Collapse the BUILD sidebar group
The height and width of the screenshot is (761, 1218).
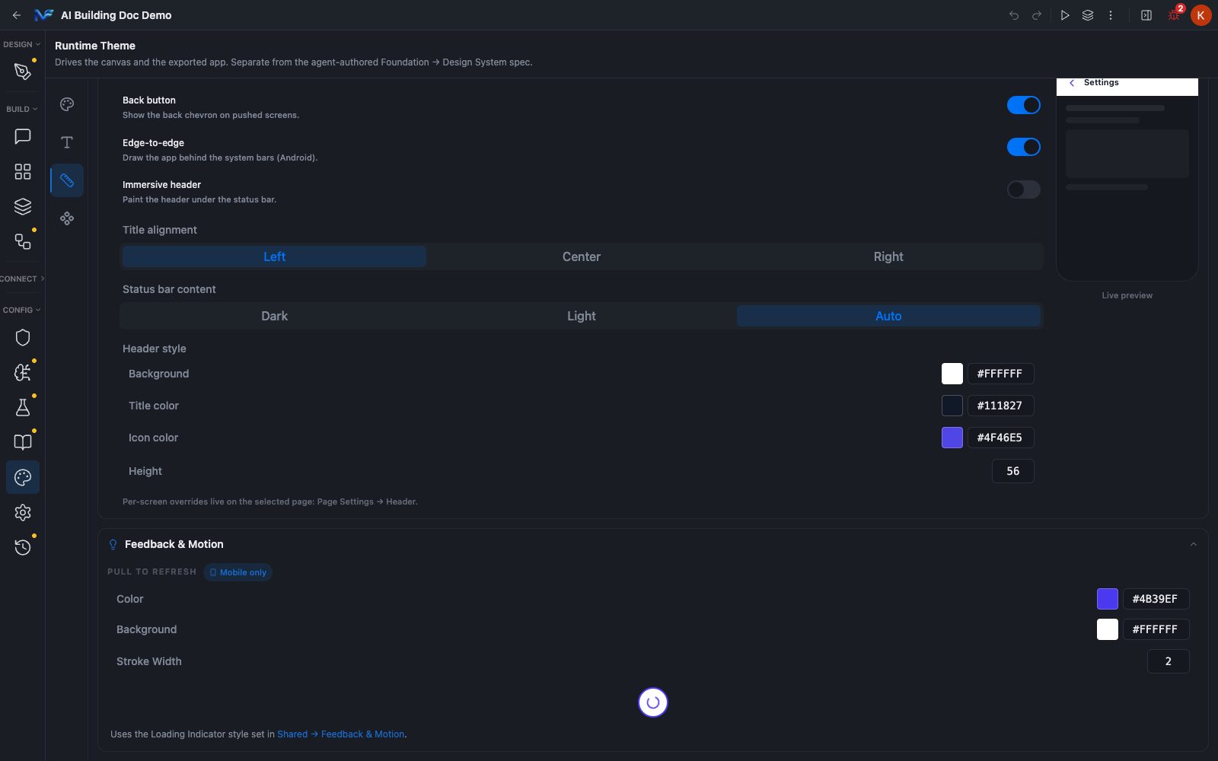coord(21,109)
